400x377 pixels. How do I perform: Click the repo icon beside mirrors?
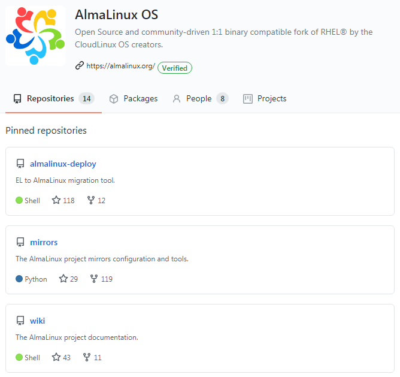20,242
